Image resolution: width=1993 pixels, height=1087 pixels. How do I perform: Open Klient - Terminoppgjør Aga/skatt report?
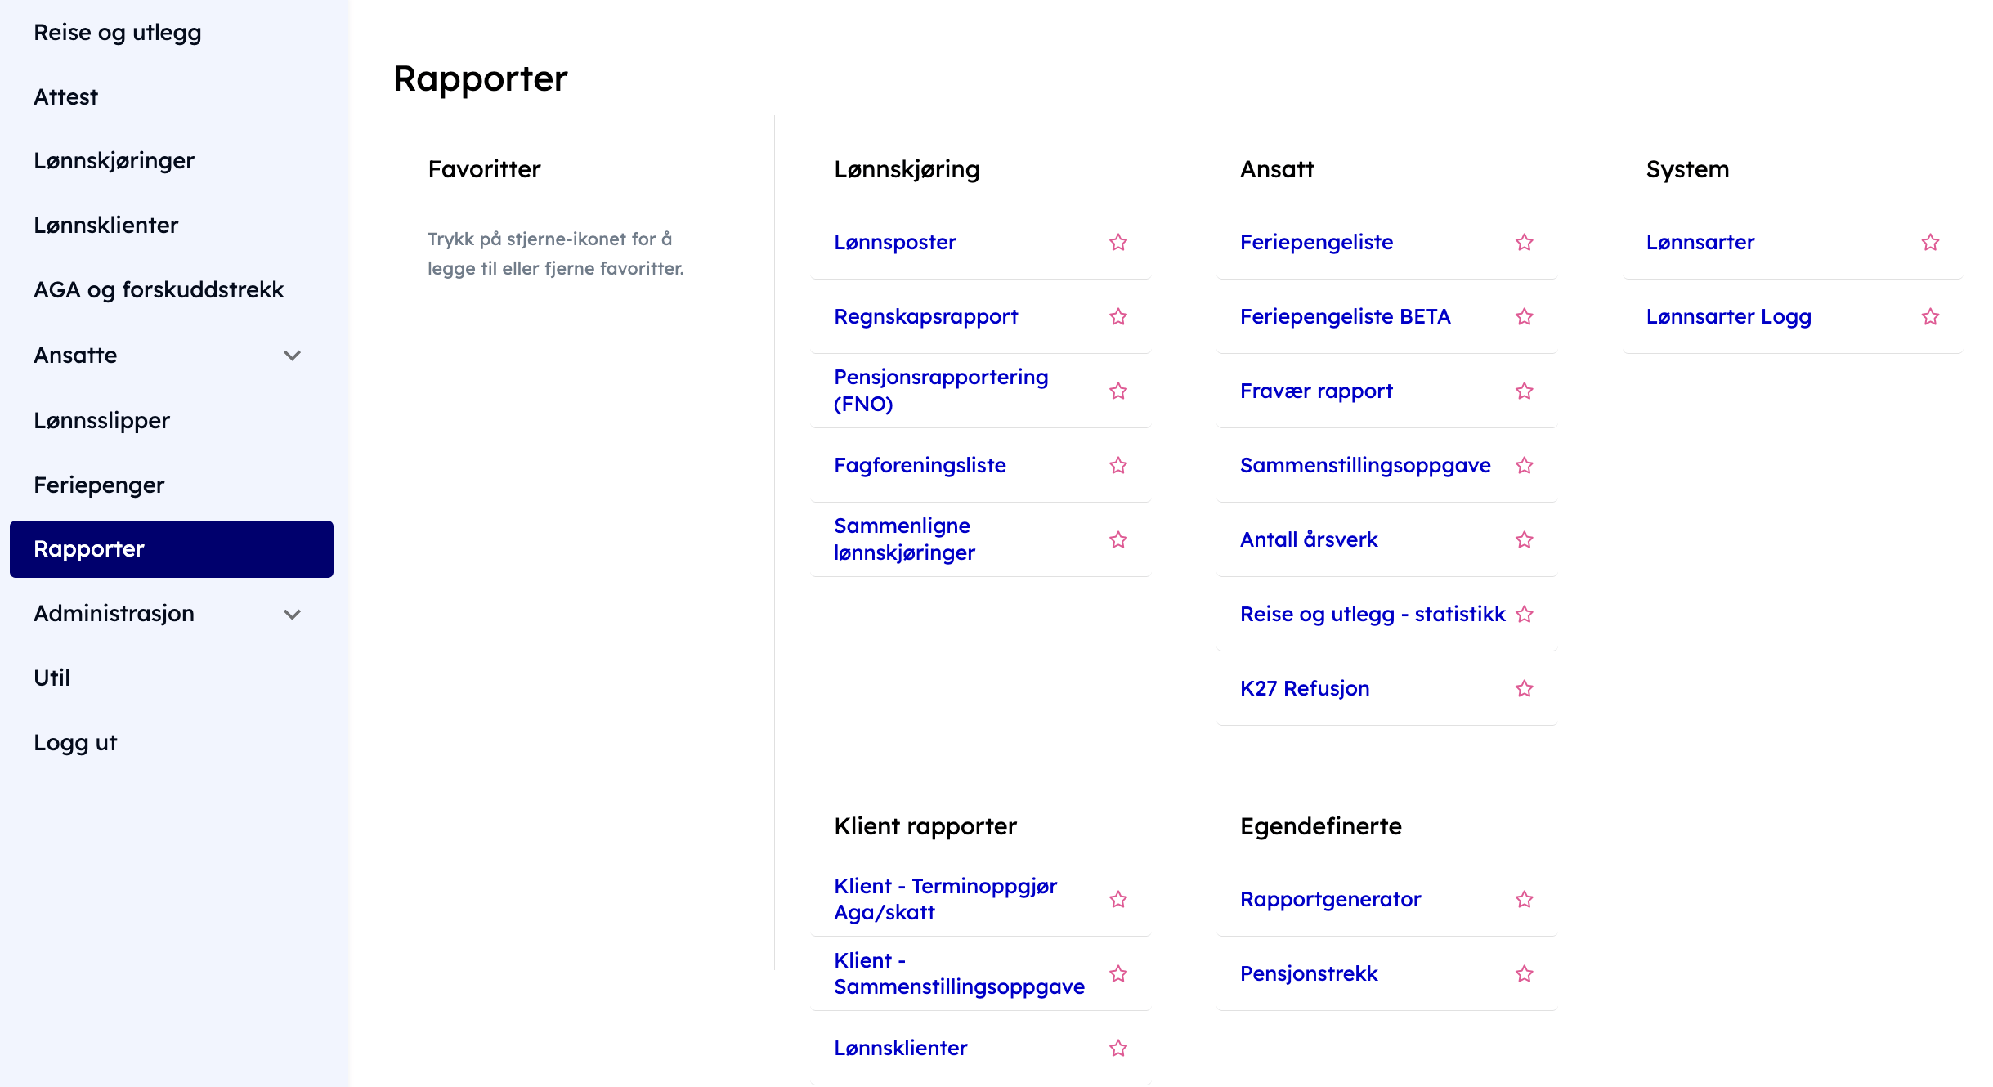coord(945,899)
